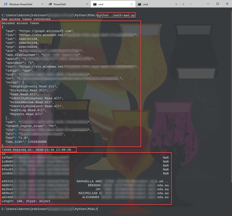
Task: Click the terminal vertical scrollbar
Action: [x=231, y=96]
